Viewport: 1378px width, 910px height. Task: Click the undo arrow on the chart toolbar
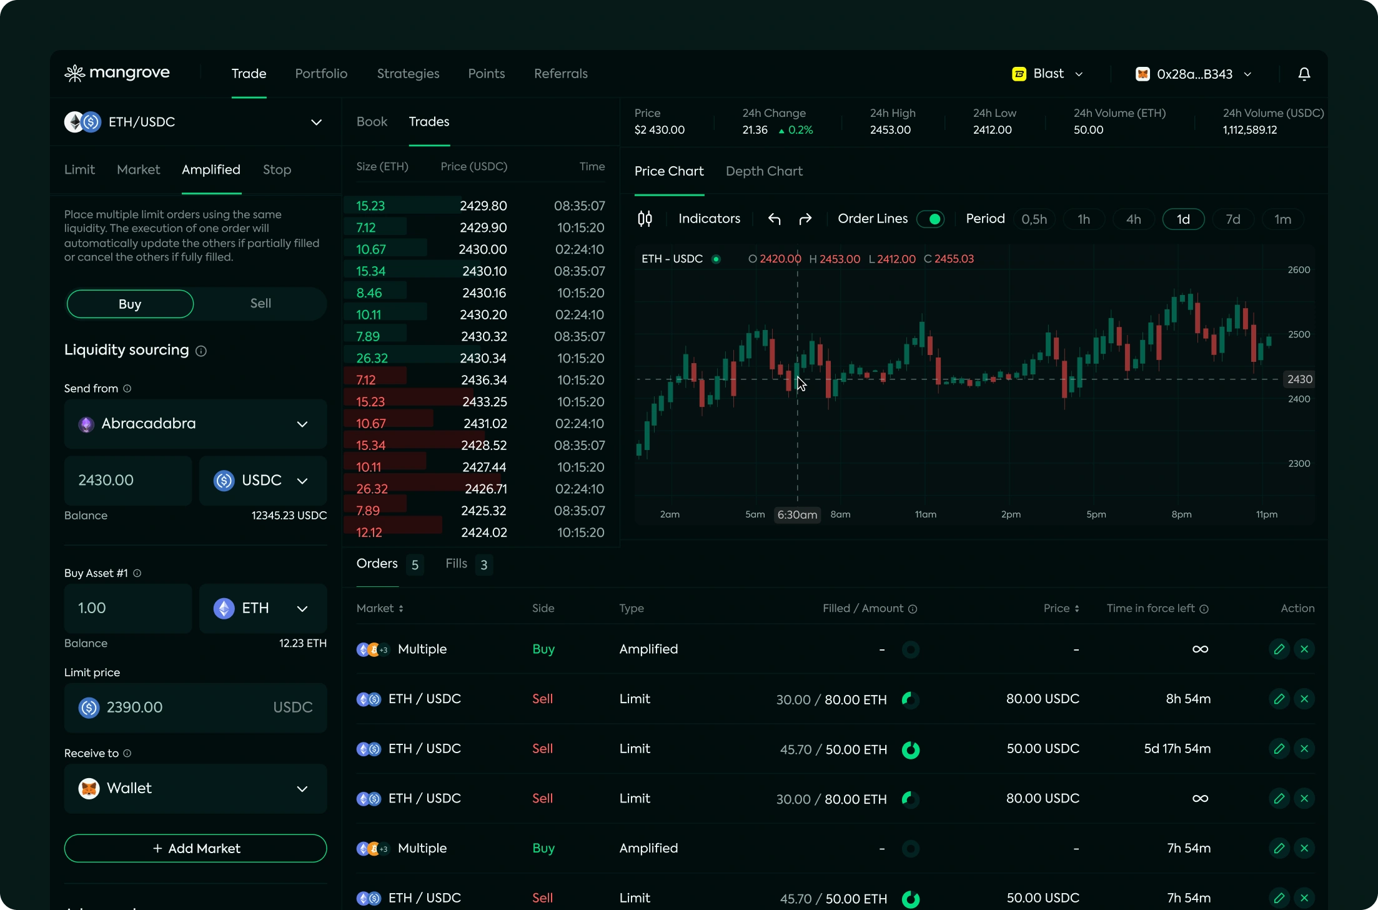(x=774, y=219)
